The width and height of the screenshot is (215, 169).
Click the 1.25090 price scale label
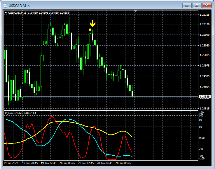(x=205, y=35)
